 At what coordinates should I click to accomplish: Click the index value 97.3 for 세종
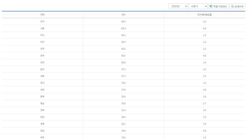[123, 76]
